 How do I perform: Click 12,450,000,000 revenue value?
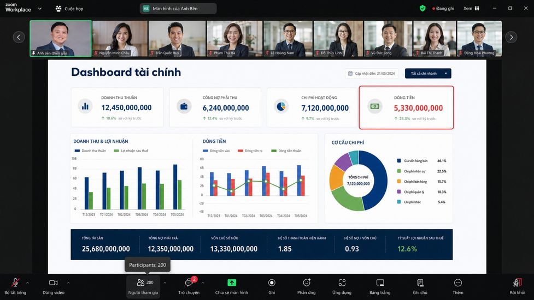(126, 107)
